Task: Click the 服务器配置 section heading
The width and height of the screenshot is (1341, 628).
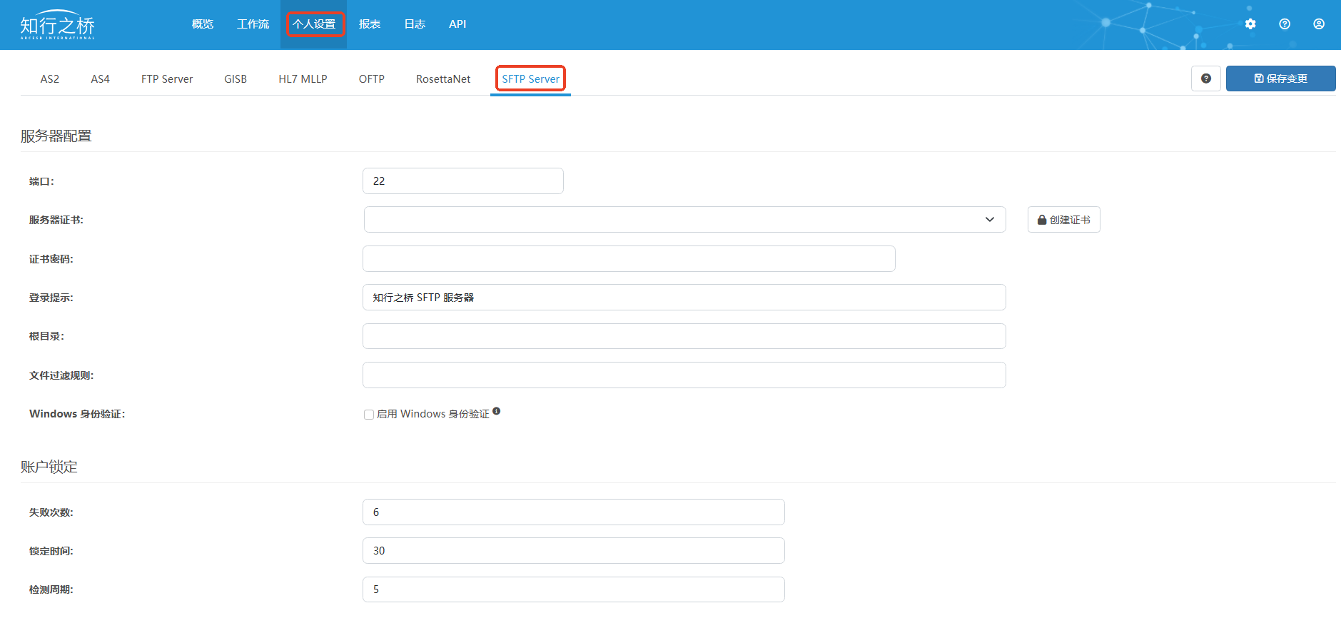Action: [56, 136]
